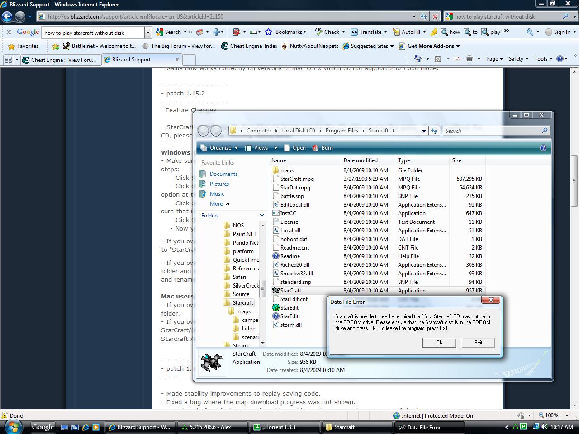Viewport: 579px width, 434px height.
Task: Open the Google toolbar search history dropdown
Action: pos(148,33)
